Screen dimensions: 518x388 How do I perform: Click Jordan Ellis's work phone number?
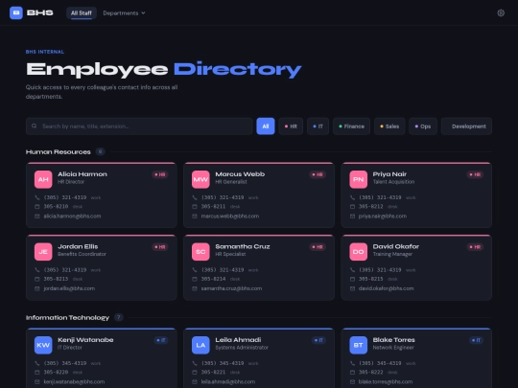click(x=65, y=270)
